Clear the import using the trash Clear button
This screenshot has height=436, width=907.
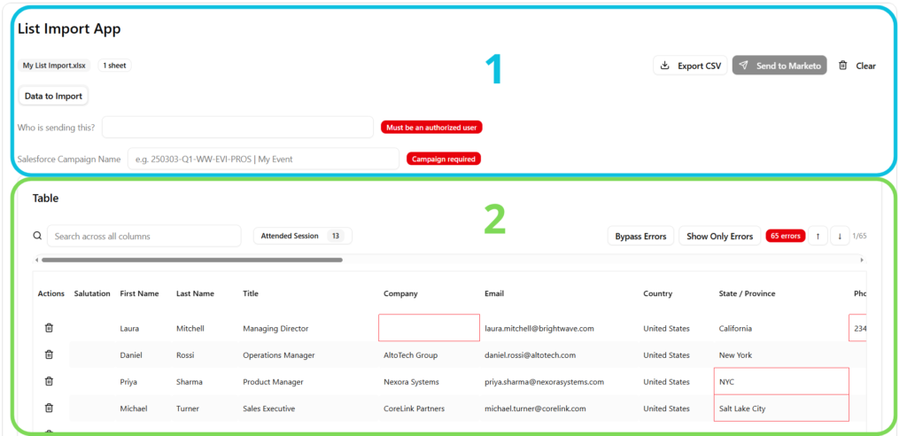point(857,66)
